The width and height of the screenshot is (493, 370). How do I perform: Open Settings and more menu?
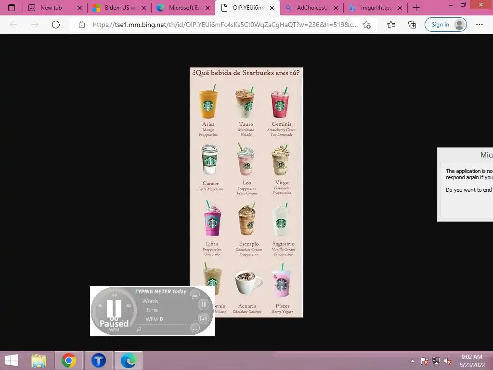click(x=480, y=25)
